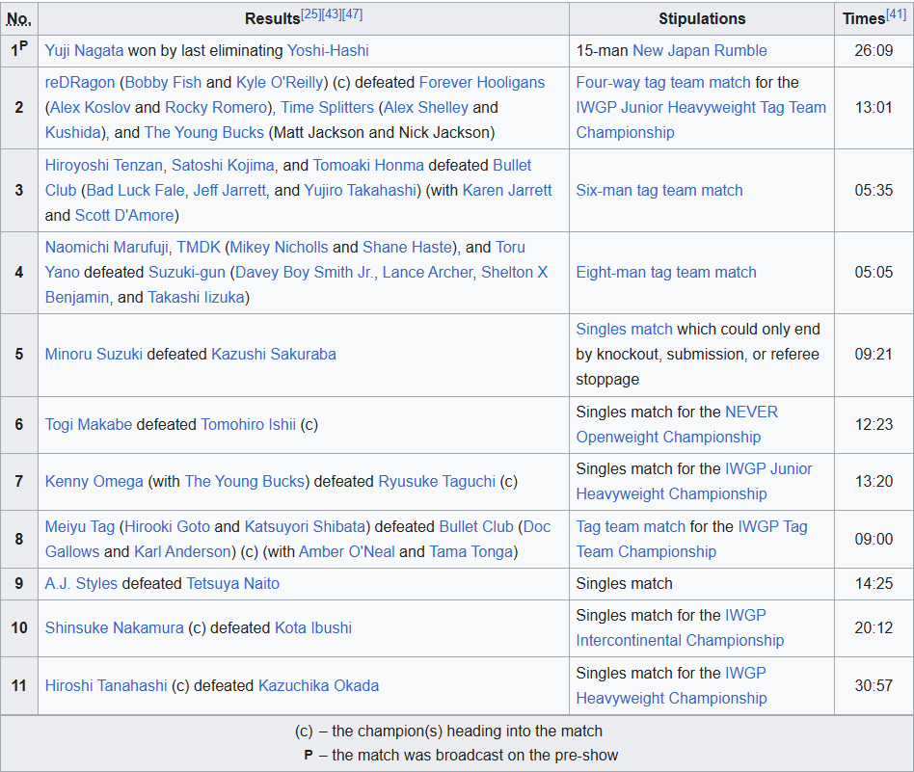Click the A.J. Styles link
This screenshot has height=772, width=914.
[x=81, y=583]
